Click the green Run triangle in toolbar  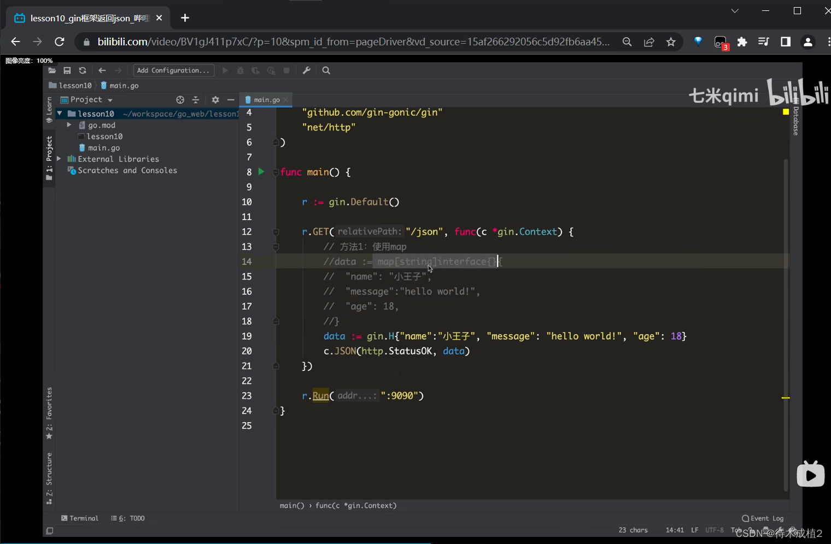pos(225,70)
